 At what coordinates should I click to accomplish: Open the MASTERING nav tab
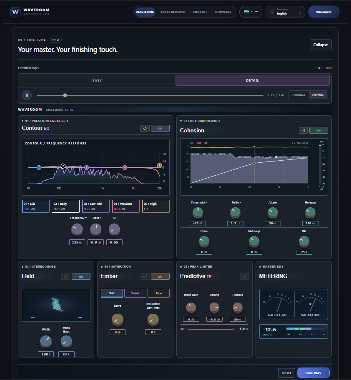click(145, 12)
